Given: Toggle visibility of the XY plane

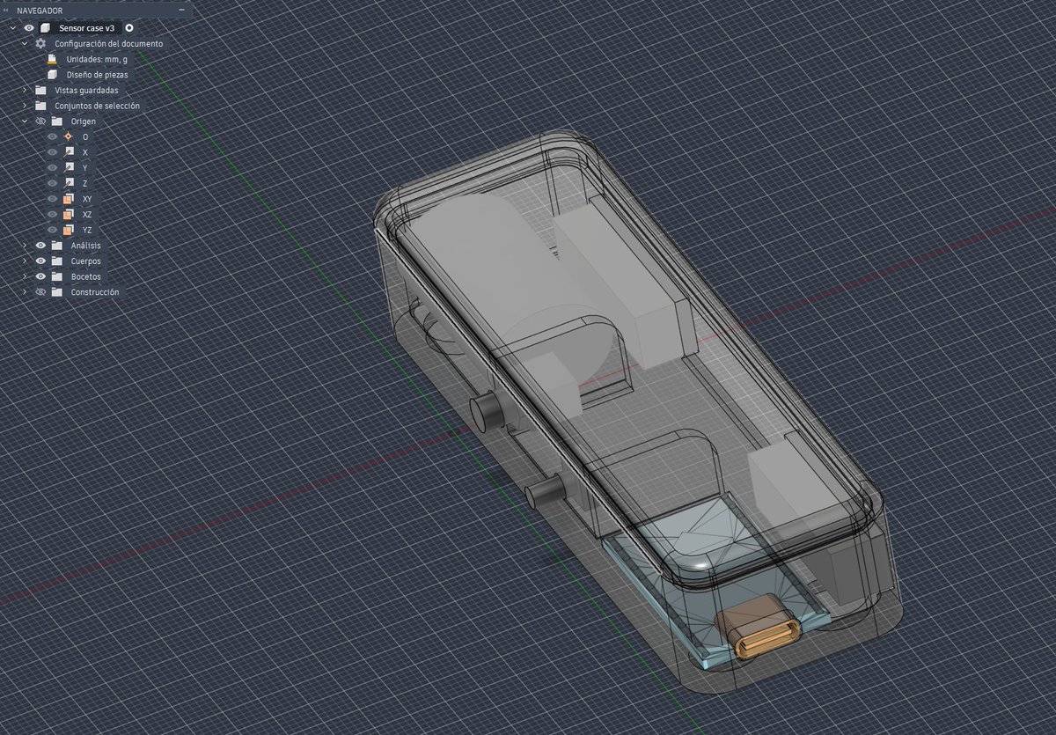Looking at the screenshot, I should coord(52,199).
